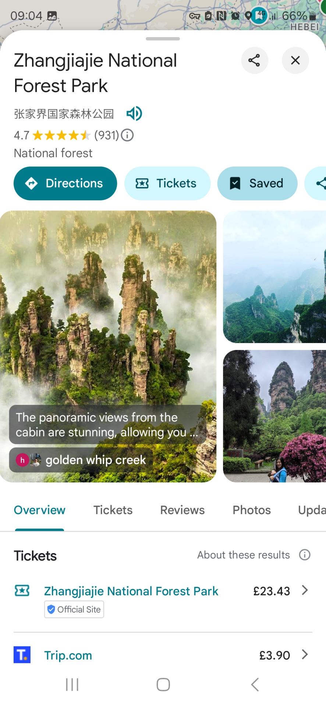Open Android recent apps button

72,685
